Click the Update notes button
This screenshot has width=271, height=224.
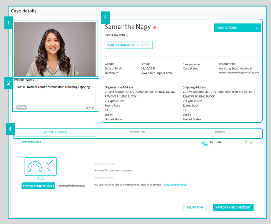21,107
